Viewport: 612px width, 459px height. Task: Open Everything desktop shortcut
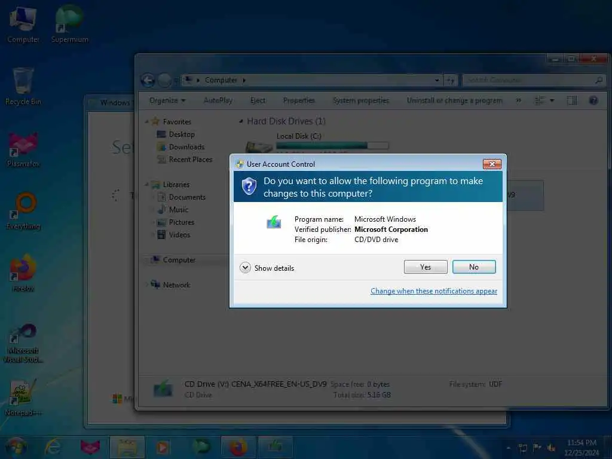click(x=23, y=211)
